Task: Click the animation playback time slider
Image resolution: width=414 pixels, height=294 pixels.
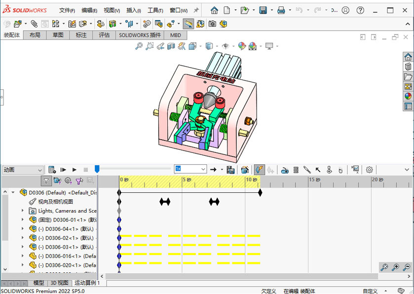Action: click(x=97, y=169)
